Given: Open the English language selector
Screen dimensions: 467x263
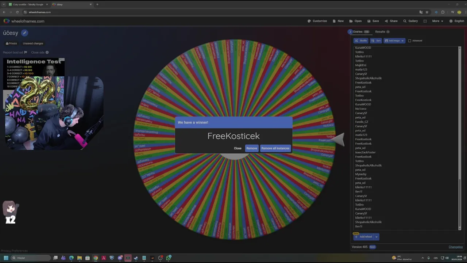Looking at the screenshot, I should 457,21.
